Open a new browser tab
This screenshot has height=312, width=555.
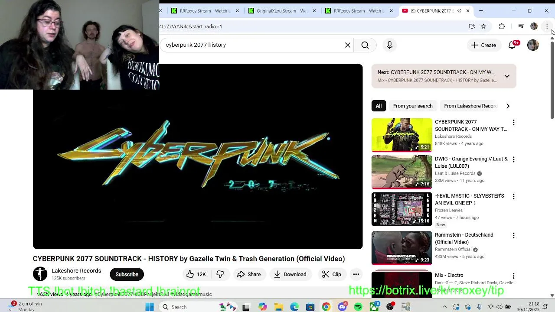click(481, 11)
